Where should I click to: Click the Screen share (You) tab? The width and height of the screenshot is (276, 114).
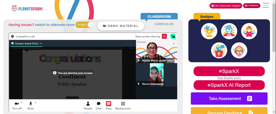click(26, 43)
